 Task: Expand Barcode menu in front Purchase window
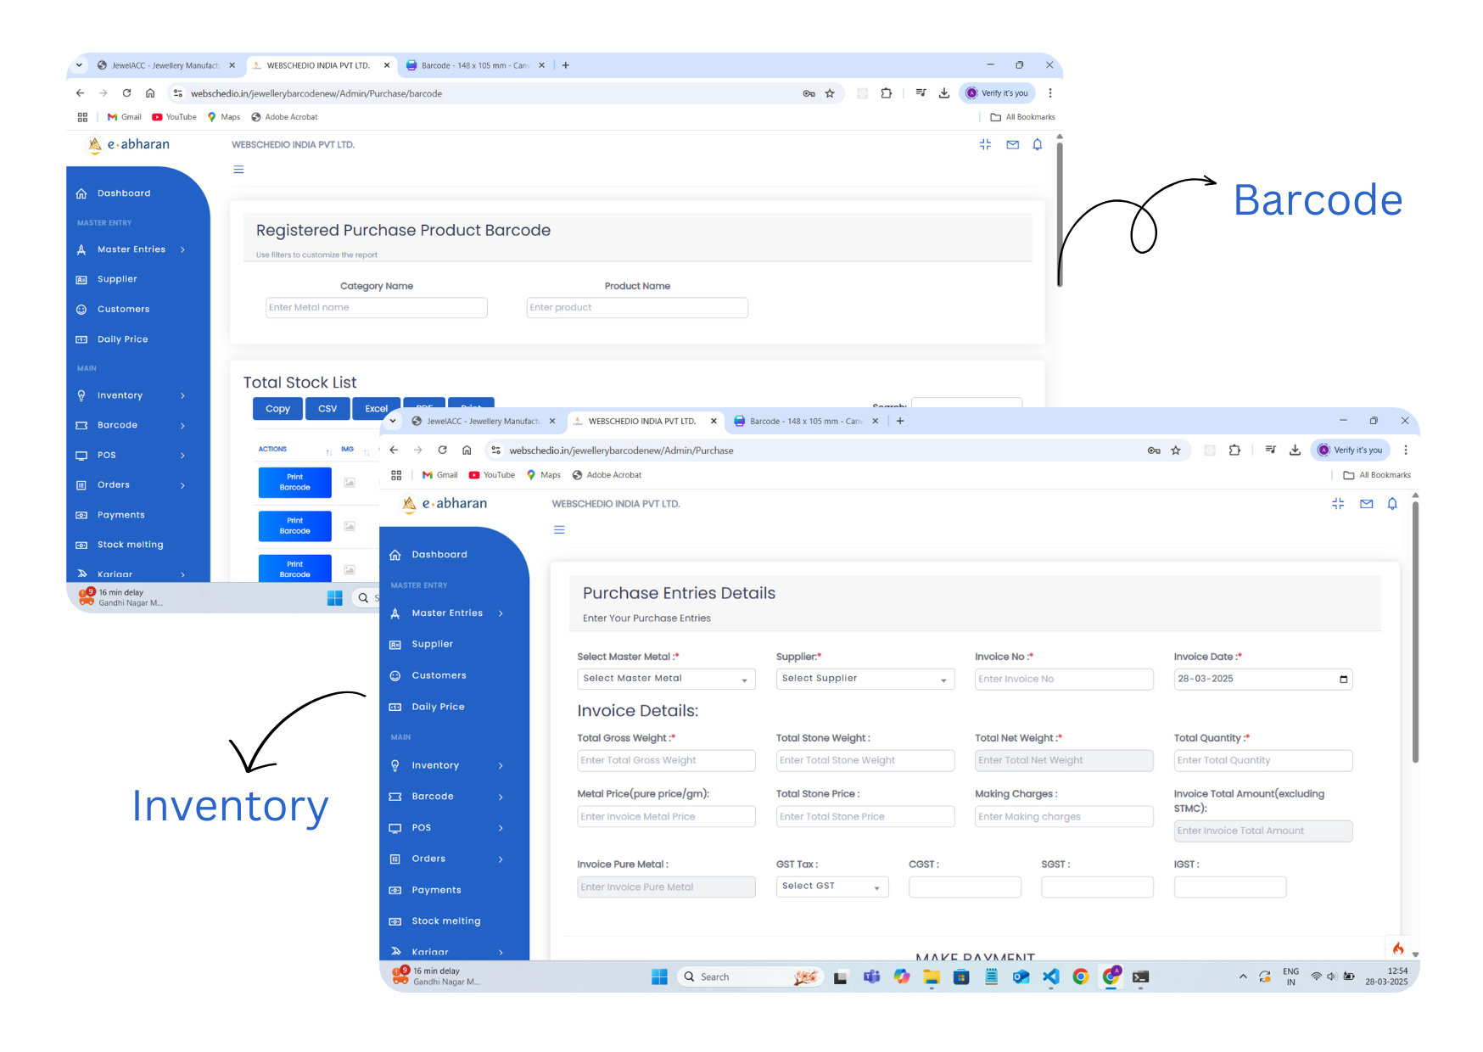[x=447, y=797]
